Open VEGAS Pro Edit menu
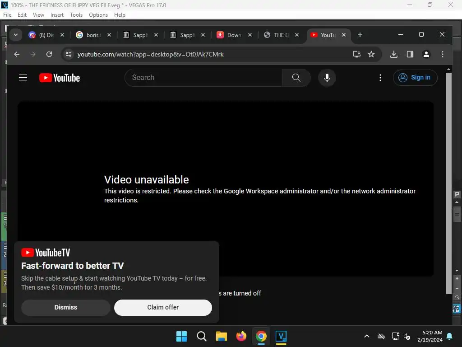 click(x=22, y=15)
